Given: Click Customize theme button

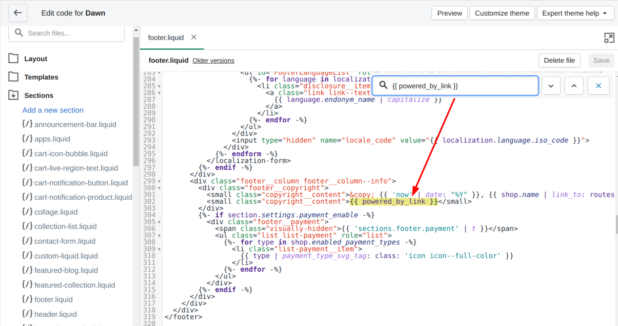Looking at the screenshot, I should pos(502,13).
